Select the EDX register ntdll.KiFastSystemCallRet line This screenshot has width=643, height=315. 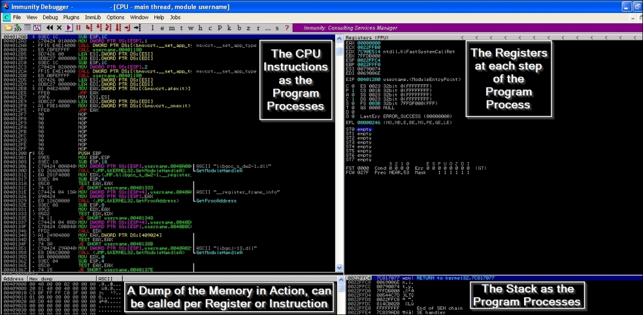(400, 51)
